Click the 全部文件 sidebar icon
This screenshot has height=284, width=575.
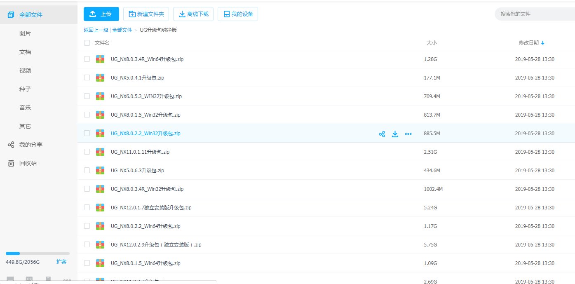[11, 15]
